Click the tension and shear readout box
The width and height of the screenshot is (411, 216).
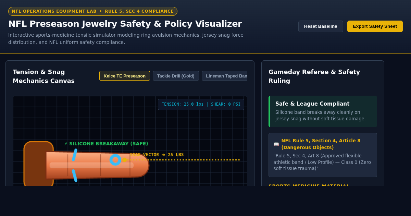pyautogui.click(x=201, y=104)
